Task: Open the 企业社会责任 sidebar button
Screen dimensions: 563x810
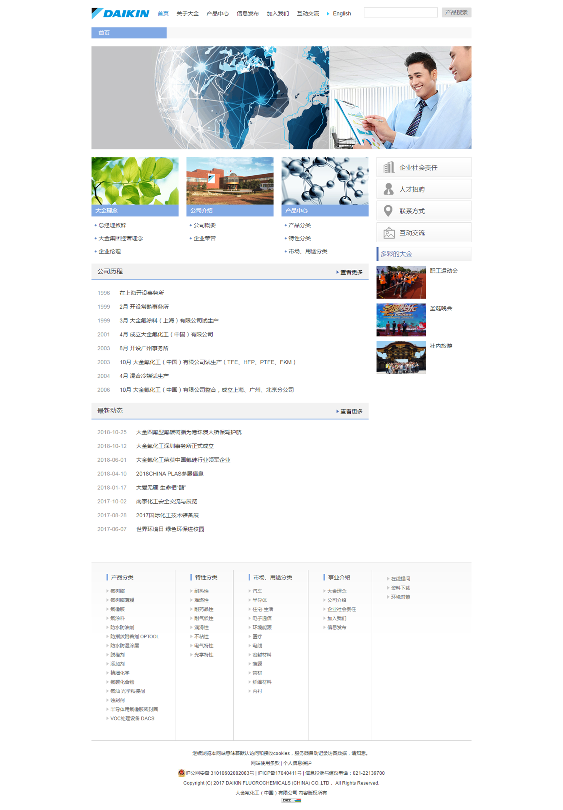Action: pyautogui.click(x=424, y=167)
